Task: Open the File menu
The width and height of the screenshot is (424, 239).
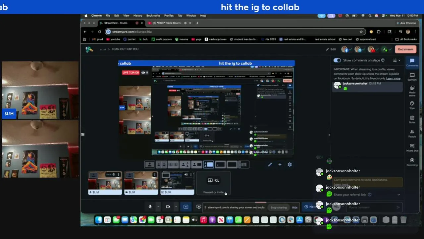Action: [x=108, y=16]
